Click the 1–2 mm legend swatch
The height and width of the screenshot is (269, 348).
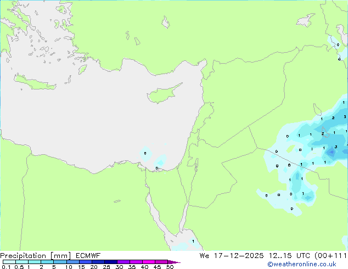(35, 262)
